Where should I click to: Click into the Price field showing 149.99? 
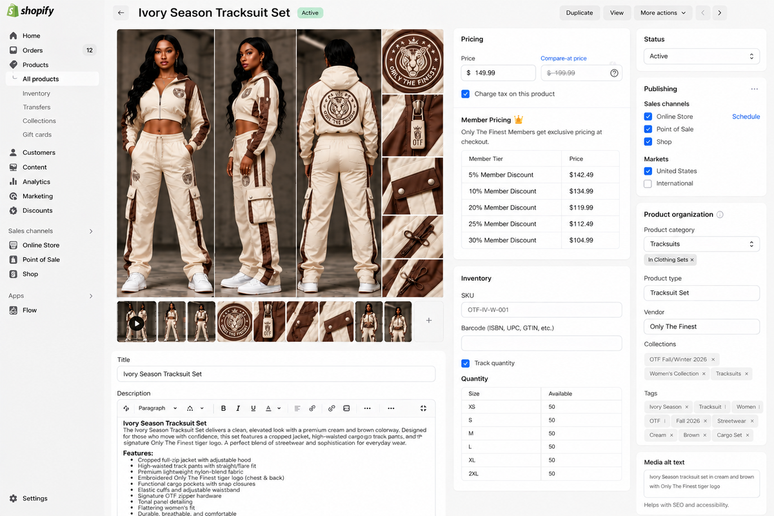[x=499, y=73]
